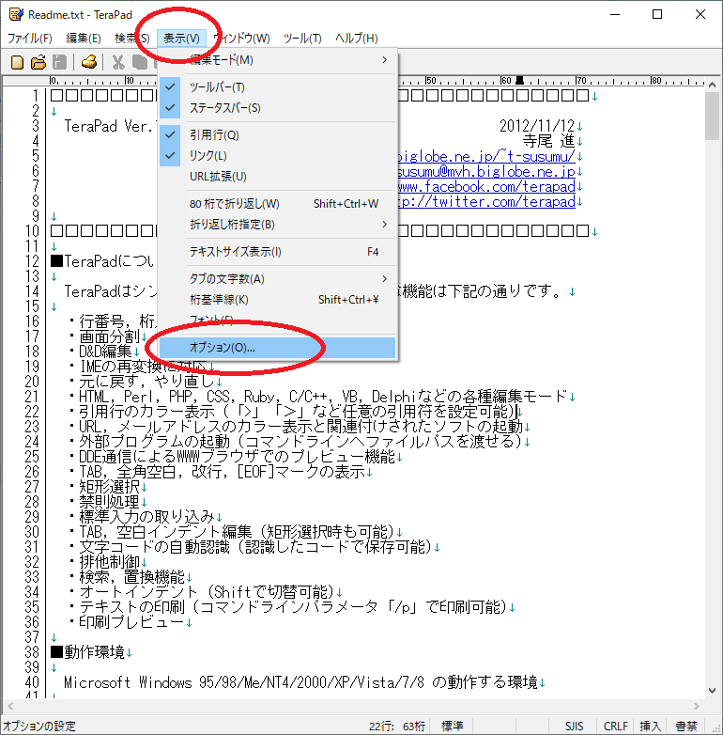Click the 挿入 insert-mode status entry
Image resolution: width=723 pixels, height=735 pixels.
(651, 727)
